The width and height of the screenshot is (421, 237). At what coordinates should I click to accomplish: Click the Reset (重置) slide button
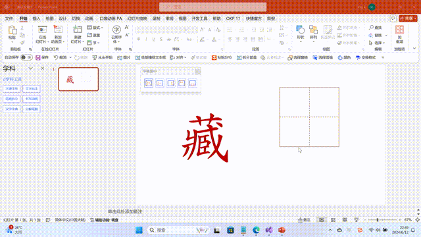(93, 35)
